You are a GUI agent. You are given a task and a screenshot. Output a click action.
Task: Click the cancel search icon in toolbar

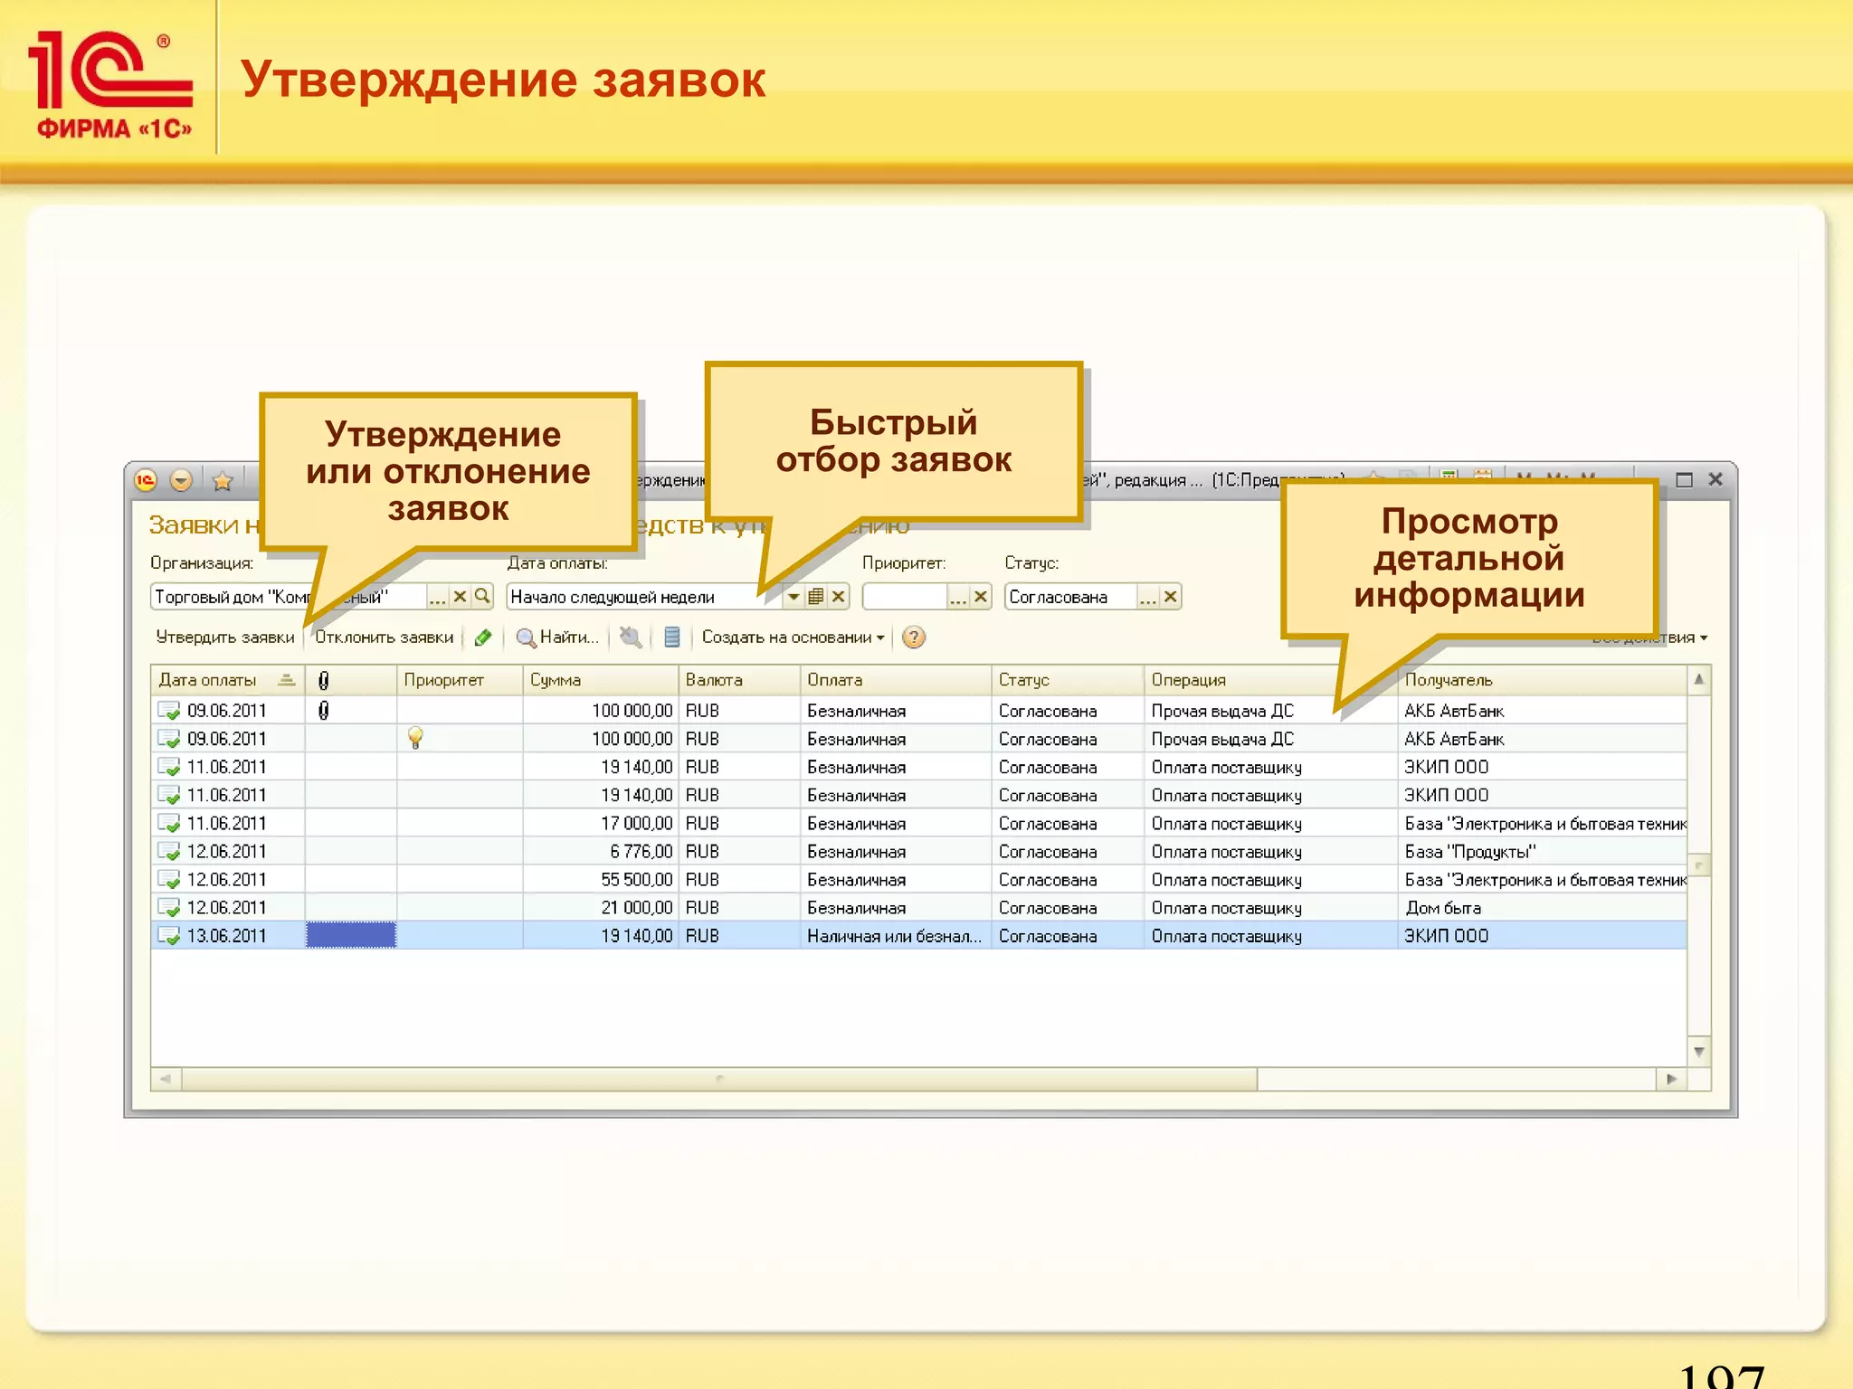click(x=631, y=638)
